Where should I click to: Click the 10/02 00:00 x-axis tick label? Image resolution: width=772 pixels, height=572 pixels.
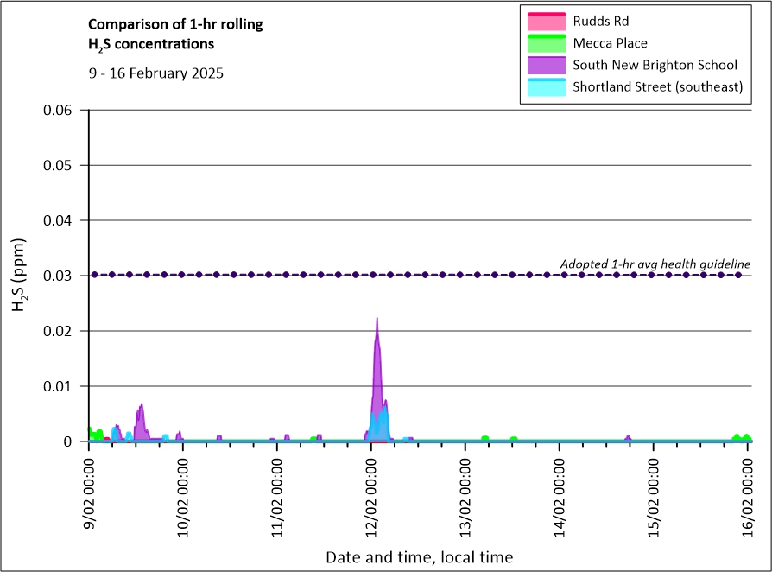183,493
